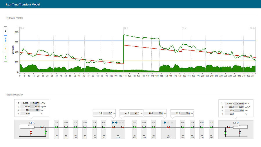The width and height of the screenshot is (261, 147).
Task: Click the ST_B marker label on chart
Action: pos(126,28)
